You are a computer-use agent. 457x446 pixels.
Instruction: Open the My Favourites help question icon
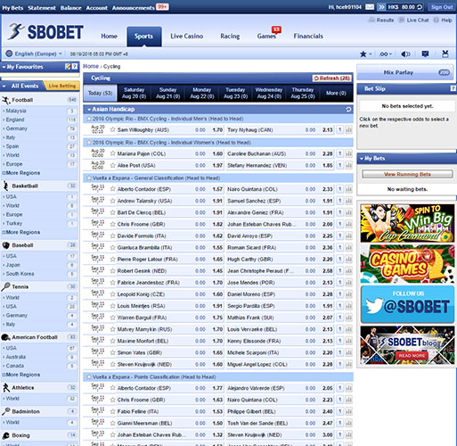coord(75,66)
